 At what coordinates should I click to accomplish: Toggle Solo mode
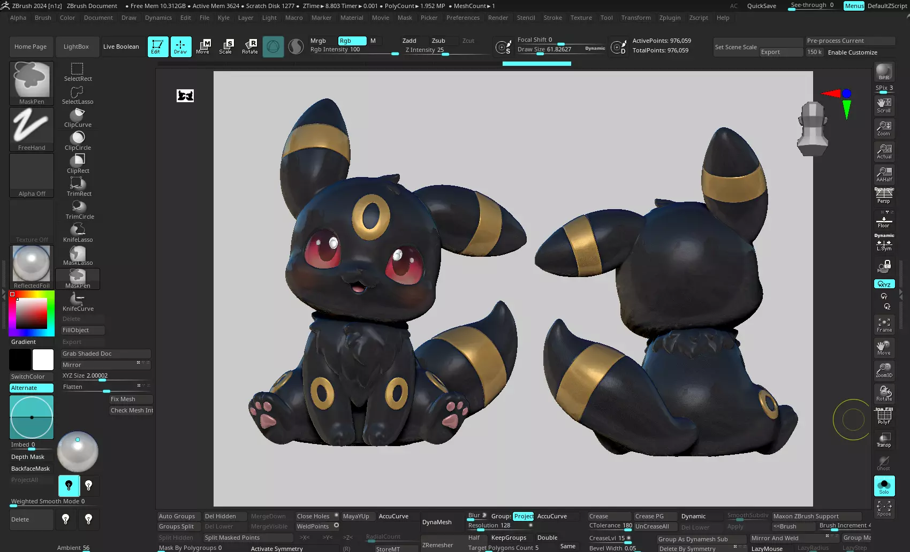884,486
